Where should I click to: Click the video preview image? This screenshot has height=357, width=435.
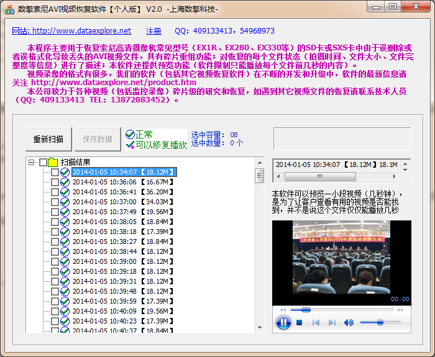tap(342, 257)
